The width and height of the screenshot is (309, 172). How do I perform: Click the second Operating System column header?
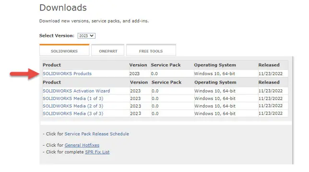coord(215,82)
